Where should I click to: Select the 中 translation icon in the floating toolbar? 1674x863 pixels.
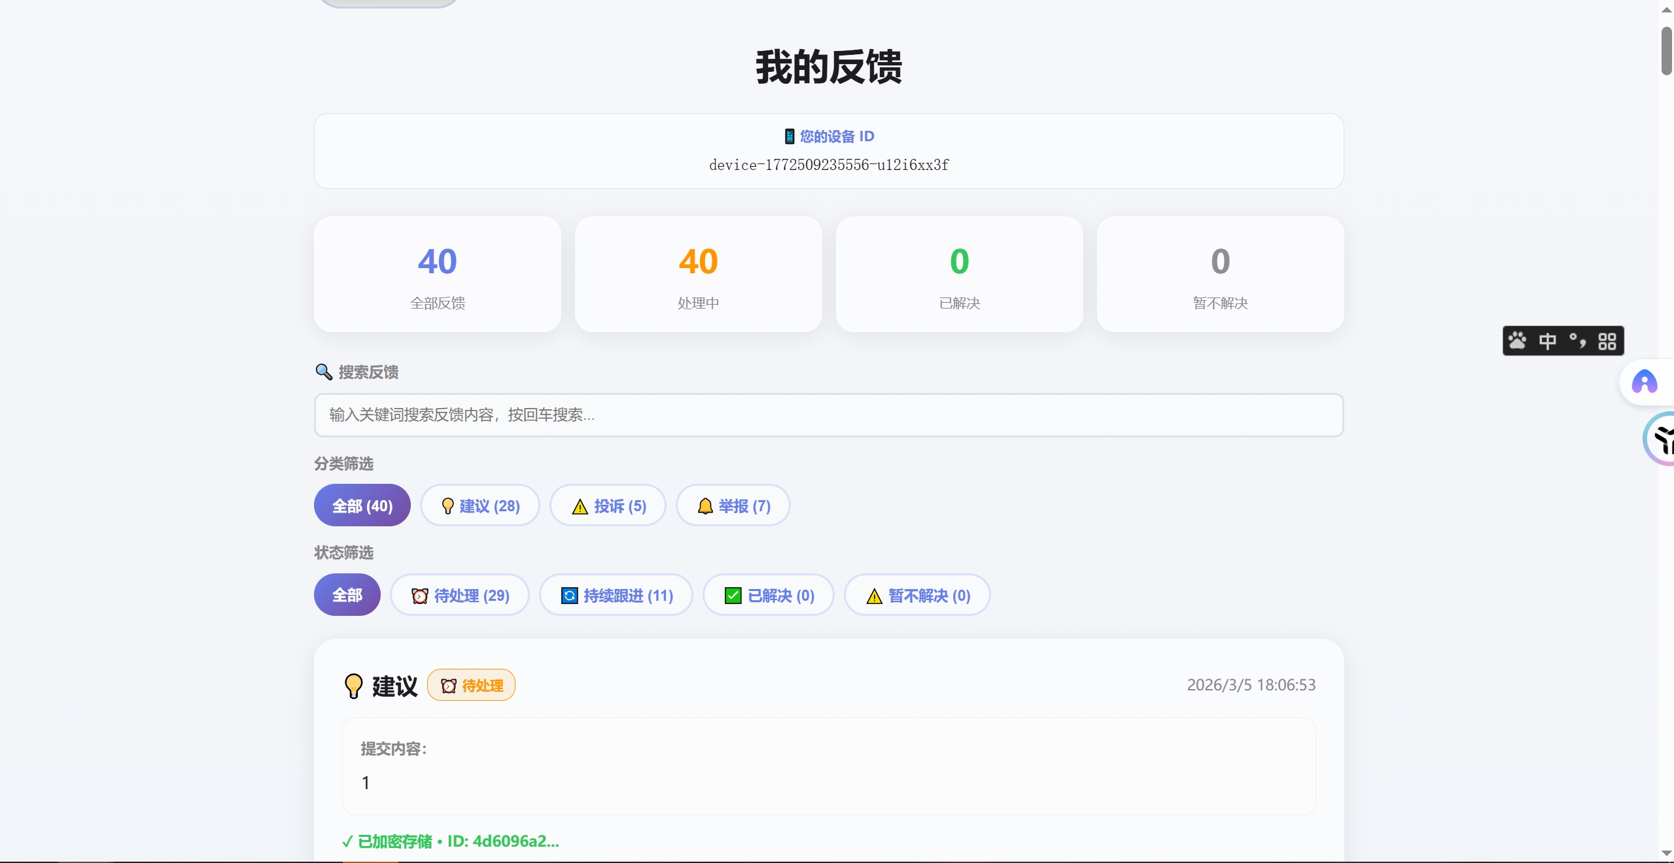tap(1548, 341)
